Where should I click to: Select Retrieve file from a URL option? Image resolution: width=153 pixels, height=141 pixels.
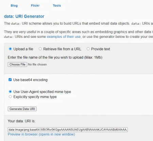coord(40,49)
